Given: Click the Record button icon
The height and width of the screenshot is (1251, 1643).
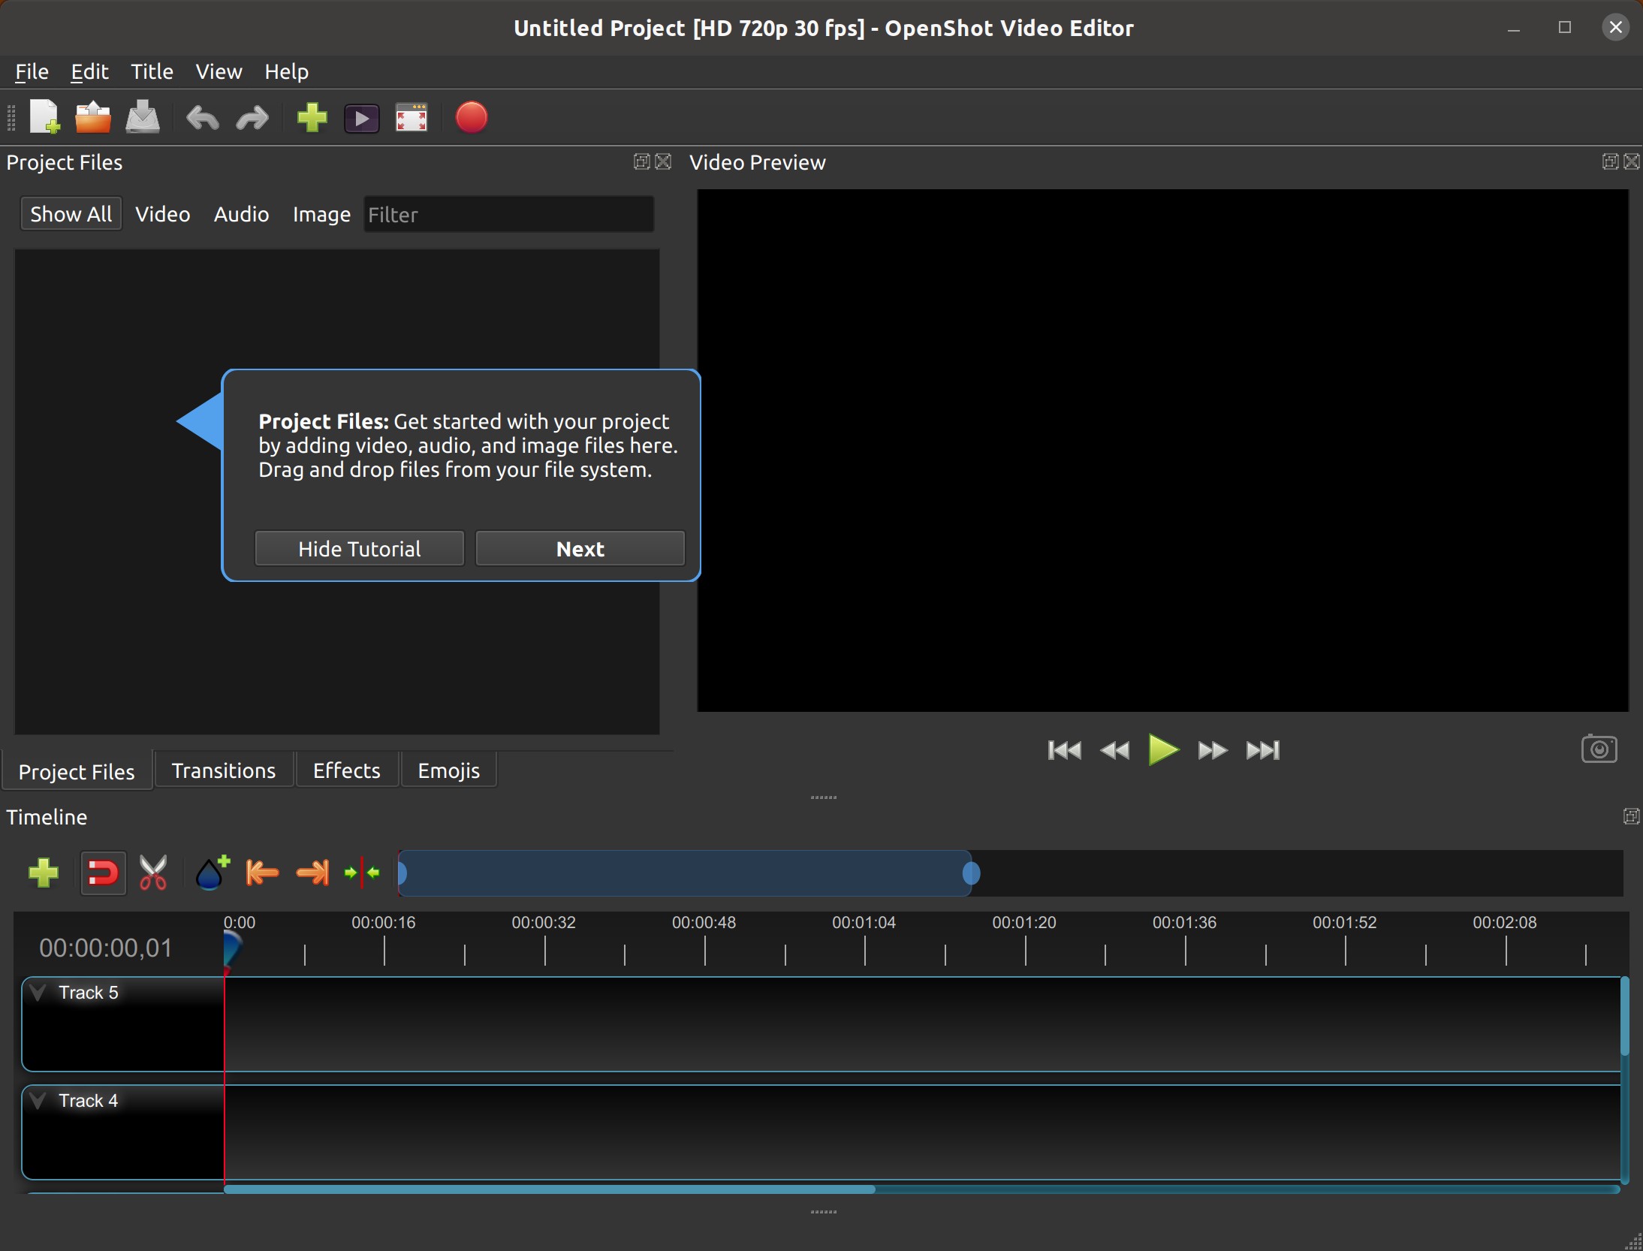Looking at the screenshot, I should point(472,117).
